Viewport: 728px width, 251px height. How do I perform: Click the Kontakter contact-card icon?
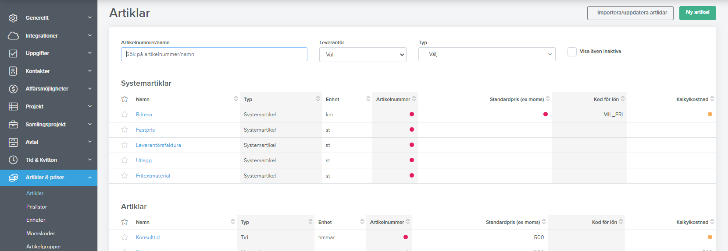click(13, 71)
